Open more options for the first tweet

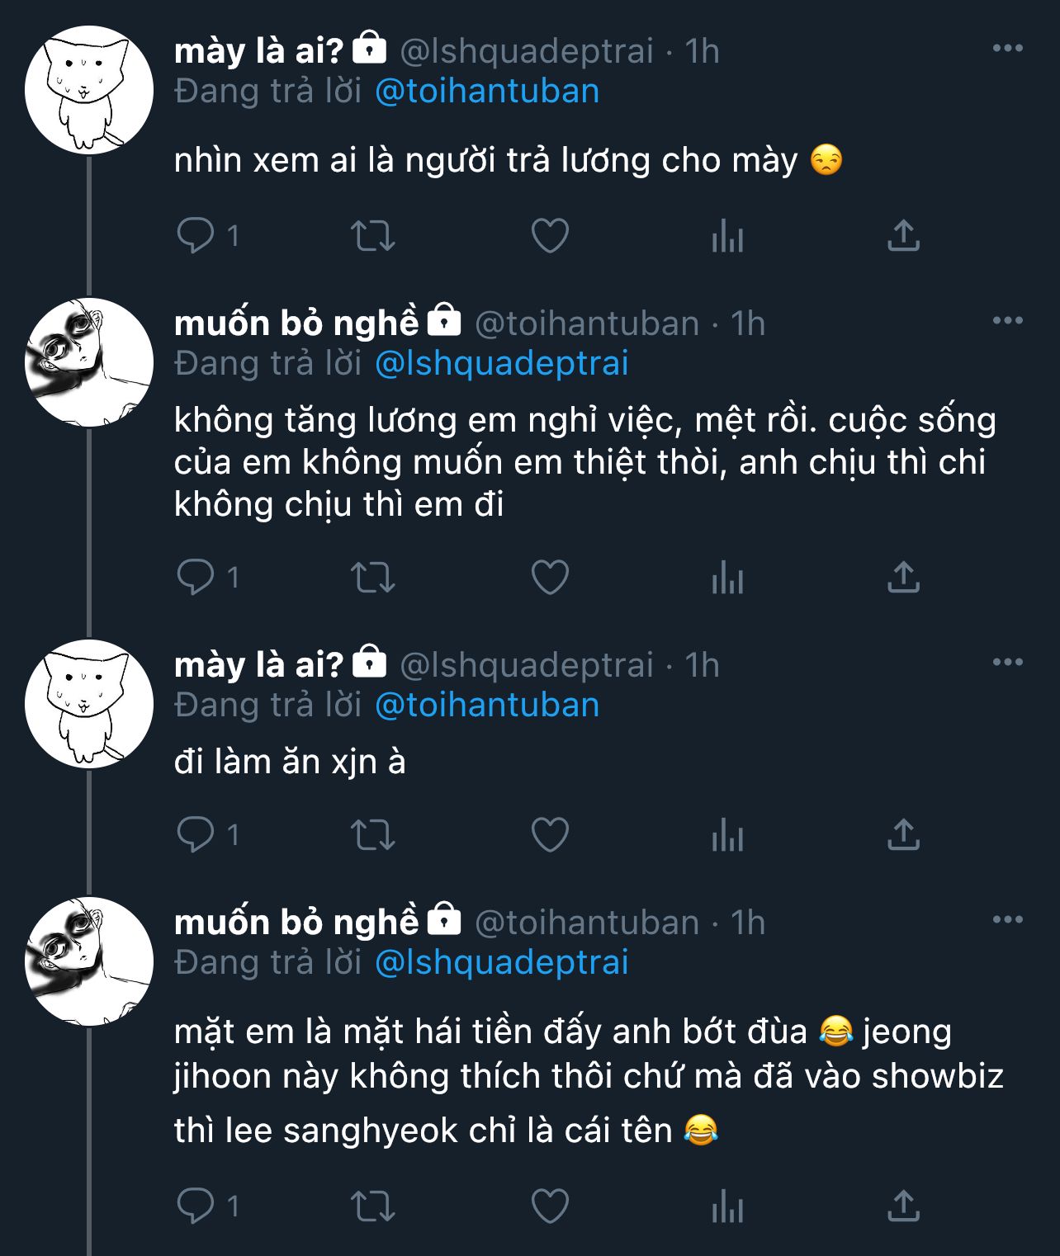click(x=1007, y=49)
